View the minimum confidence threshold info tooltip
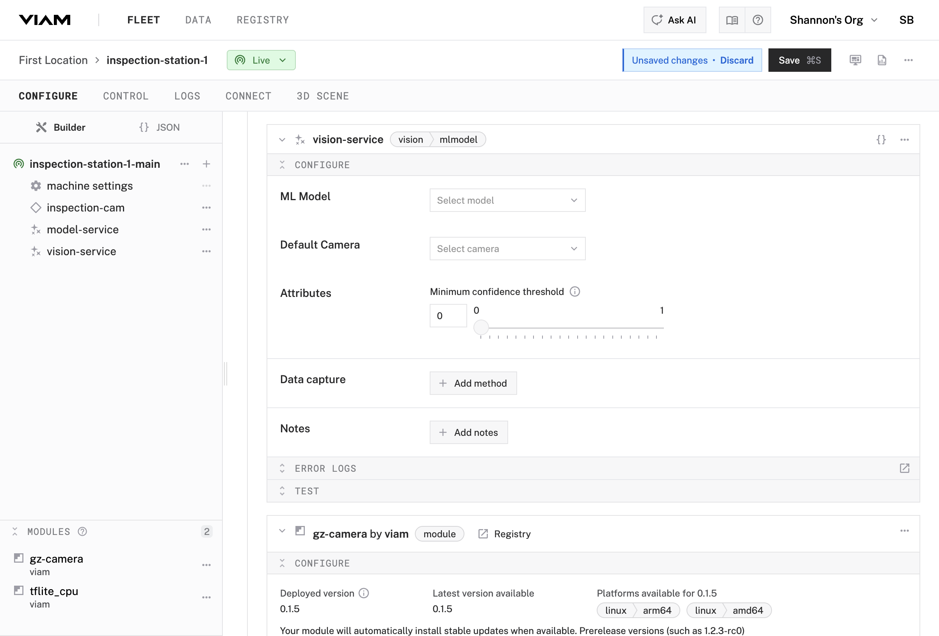 pyautogui.click(x=575, y=291)
